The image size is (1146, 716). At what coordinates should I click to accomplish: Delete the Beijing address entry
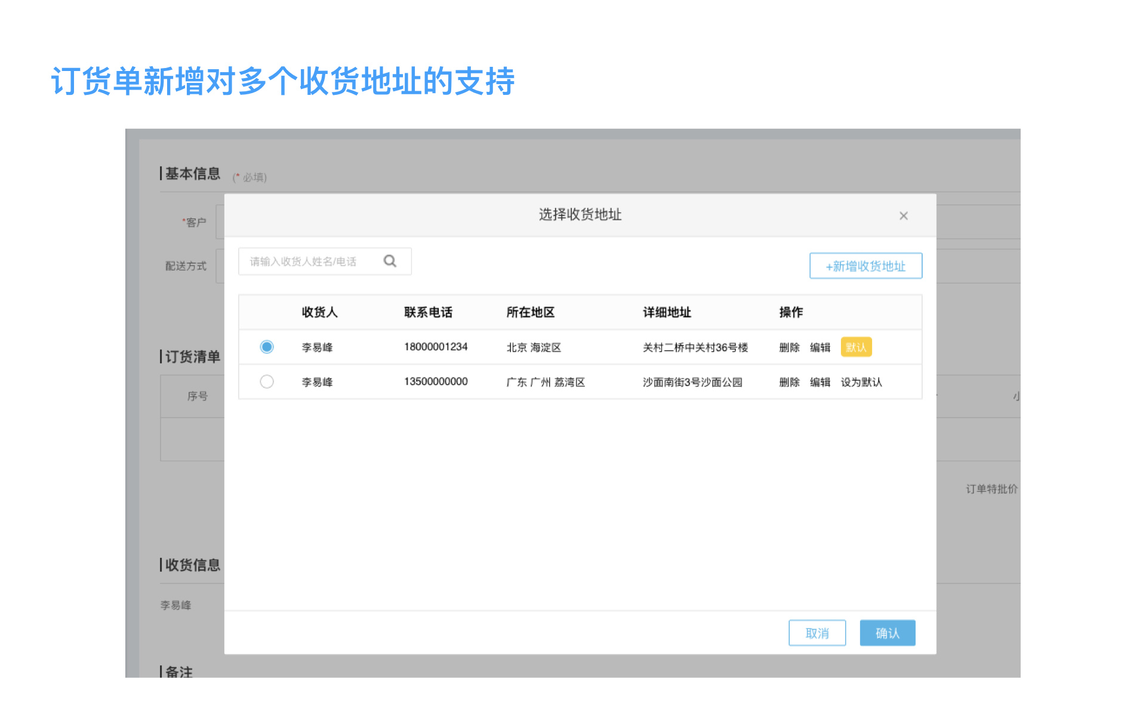[789, 347]
